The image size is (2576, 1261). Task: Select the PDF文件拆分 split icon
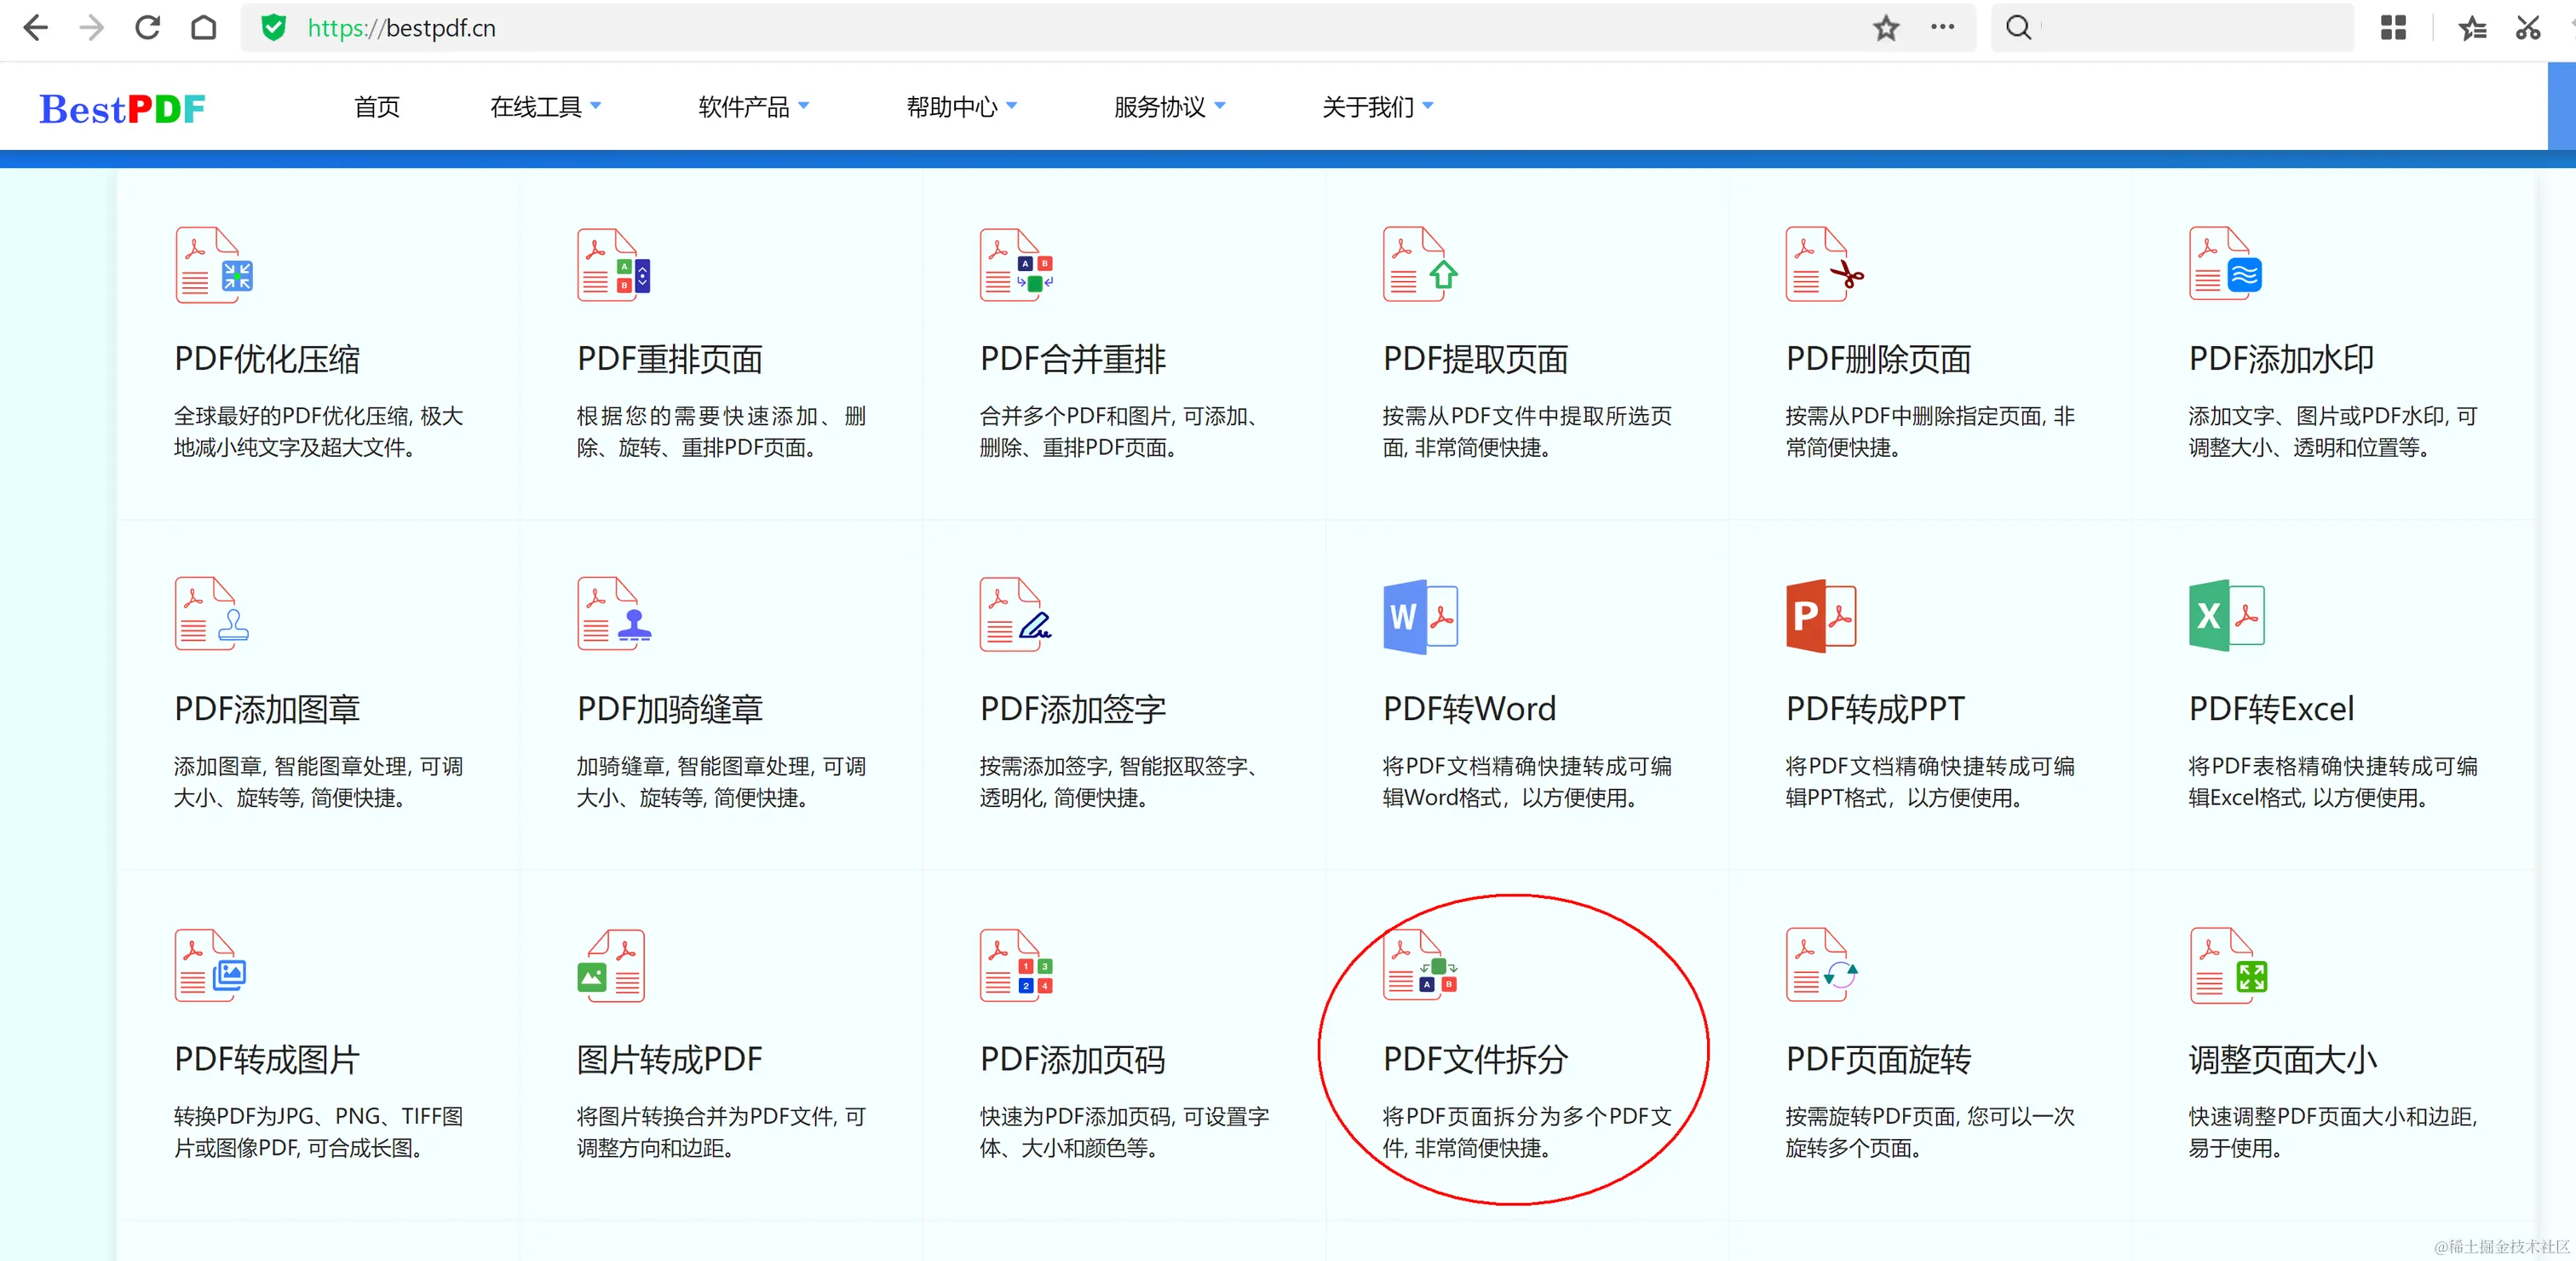coord(1420,966)
